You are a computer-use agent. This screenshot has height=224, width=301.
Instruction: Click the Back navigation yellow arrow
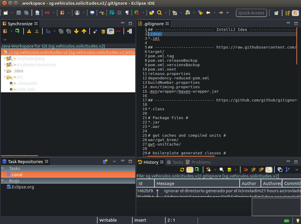208,13
